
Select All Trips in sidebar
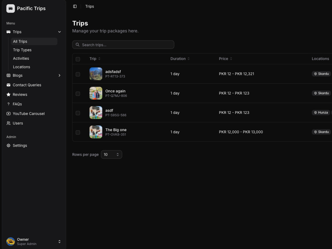[34, 41]
